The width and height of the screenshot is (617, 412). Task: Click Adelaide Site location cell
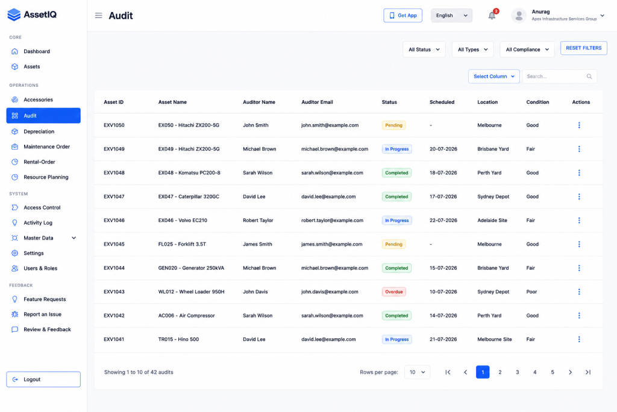492,221
